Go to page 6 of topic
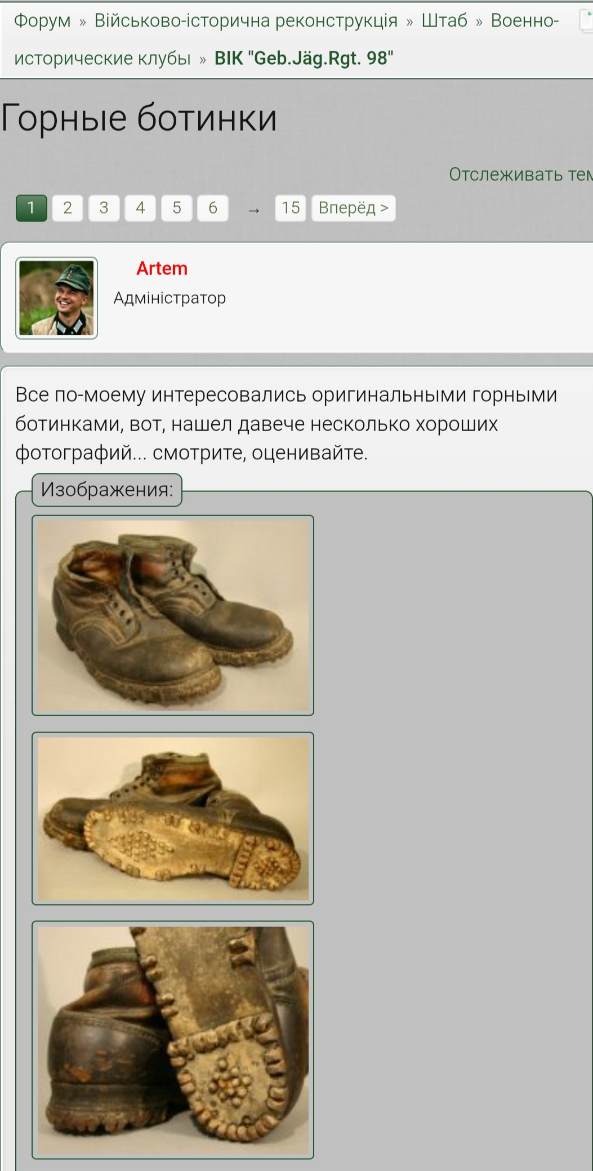 tap(213, 208)
